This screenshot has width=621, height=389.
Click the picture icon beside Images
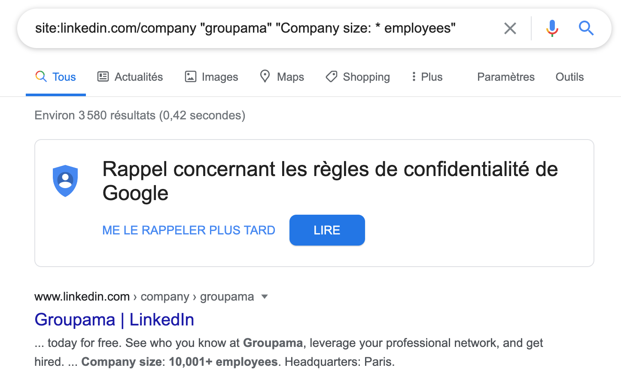190,76
